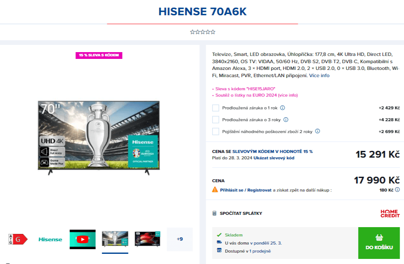The width and height of the screenshot is (404, 264).
Task: Open info icon for 1-year extended warranty
Action: [282, 108]
